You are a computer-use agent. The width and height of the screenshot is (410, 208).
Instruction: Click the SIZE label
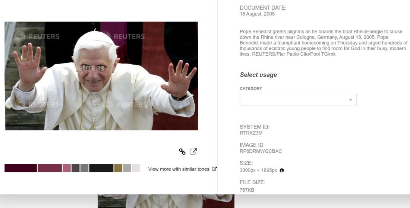(246, 163)
